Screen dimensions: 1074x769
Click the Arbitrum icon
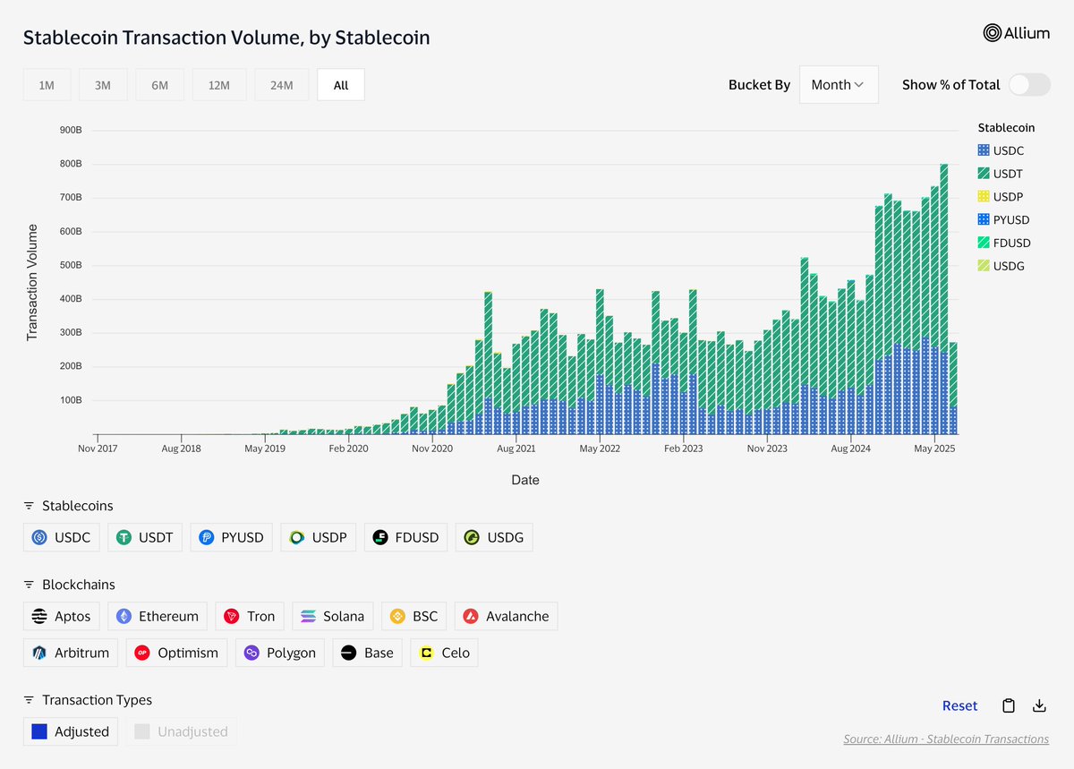coord(39,653)
